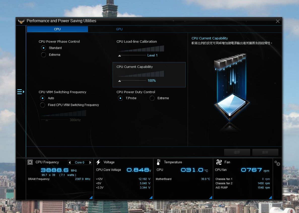Click the CPU chip illustration
Image resolution: width=299 pixels, height=213 pixels.
[x=232, y=105]
